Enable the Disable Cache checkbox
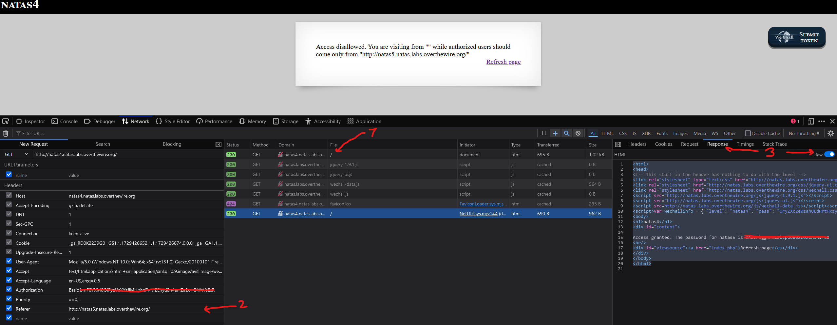Image resolution: width=837 pixels, height=325 pixels. 748,133
